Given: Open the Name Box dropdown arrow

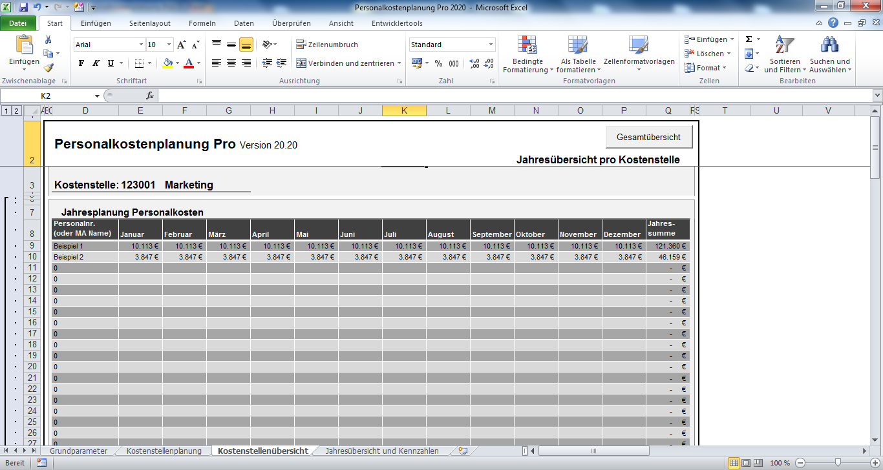Looking at the screenshot, I should tap(97, 96).
